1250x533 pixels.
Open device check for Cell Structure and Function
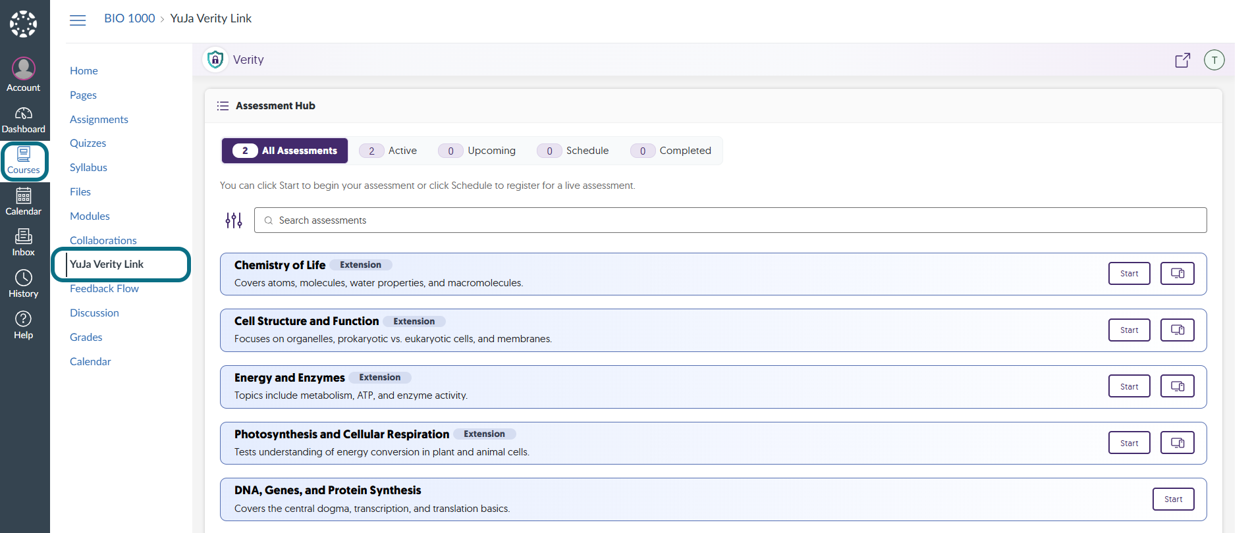[1178, 330]
